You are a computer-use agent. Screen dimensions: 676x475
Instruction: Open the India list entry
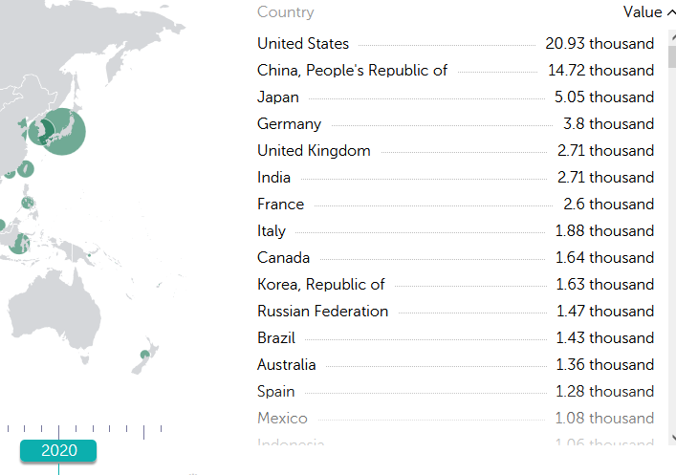(455, 177)
